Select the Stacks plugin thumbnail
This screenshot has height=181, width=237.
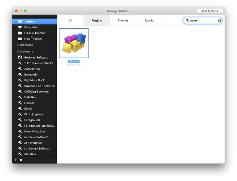74,43
